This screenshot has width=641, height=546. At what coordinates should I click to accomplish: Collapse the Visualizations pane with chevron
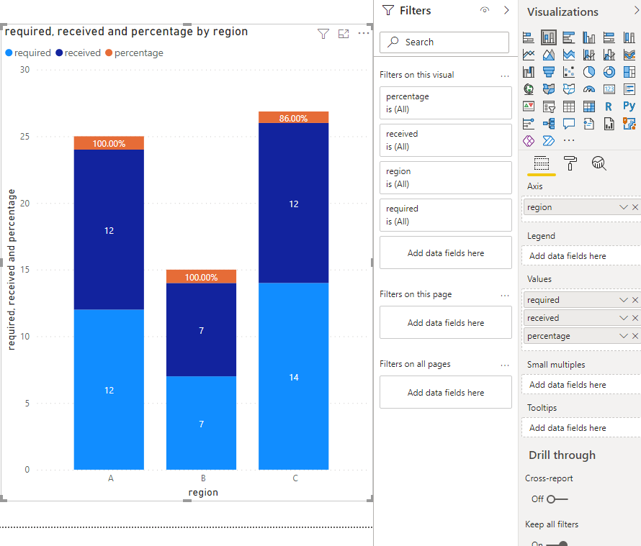pos(637,11)
